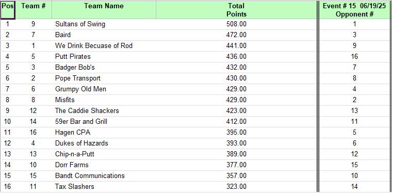Click the Team Name column header
Viewport: 393px width, 193px height.
[104, 10]
